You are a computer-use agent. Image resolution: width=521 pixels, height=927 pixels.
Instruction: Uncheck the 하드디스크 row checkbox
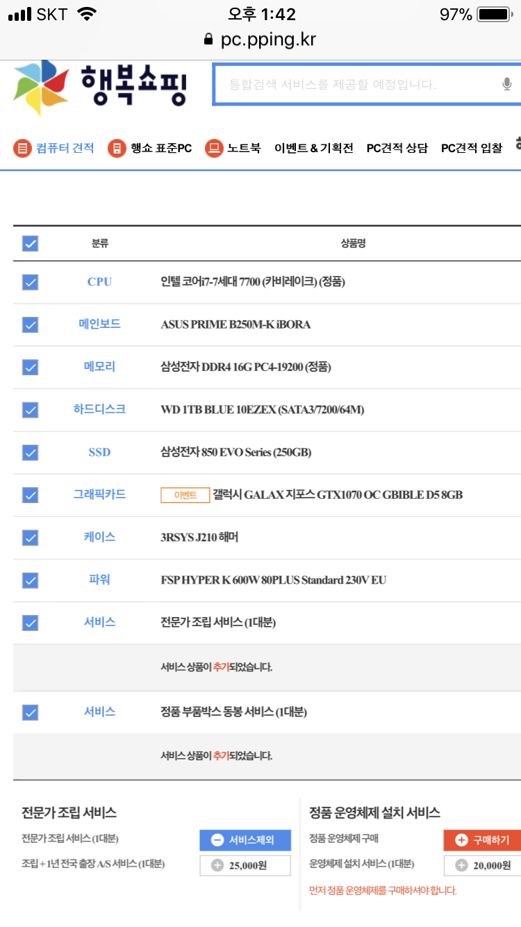pos(30,410)
